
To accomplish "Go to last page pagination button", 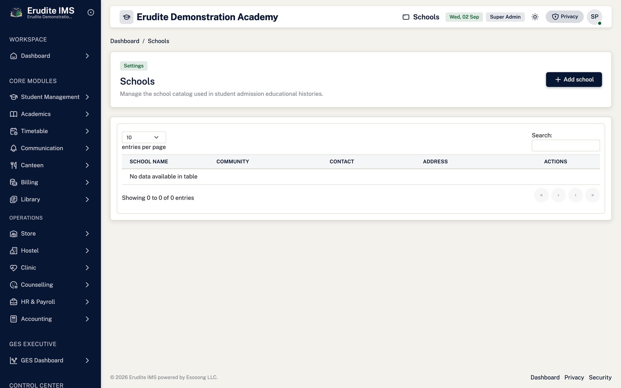I will [x=592, y=195].
